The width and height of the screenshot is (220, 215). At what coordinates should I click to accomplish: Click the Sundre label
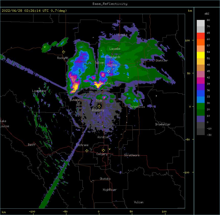point(75,100)
